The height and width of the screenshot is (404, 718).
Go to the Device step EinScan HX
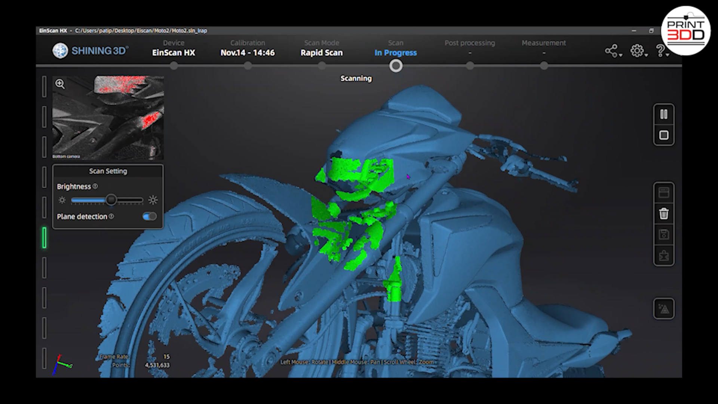(x=174, y=48)
